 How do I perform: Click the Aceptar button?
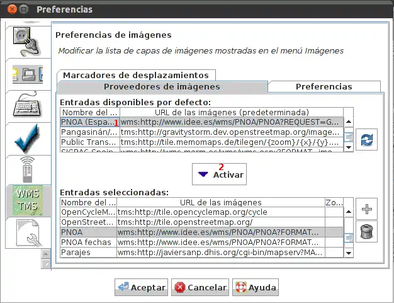(x=142, y=287)
